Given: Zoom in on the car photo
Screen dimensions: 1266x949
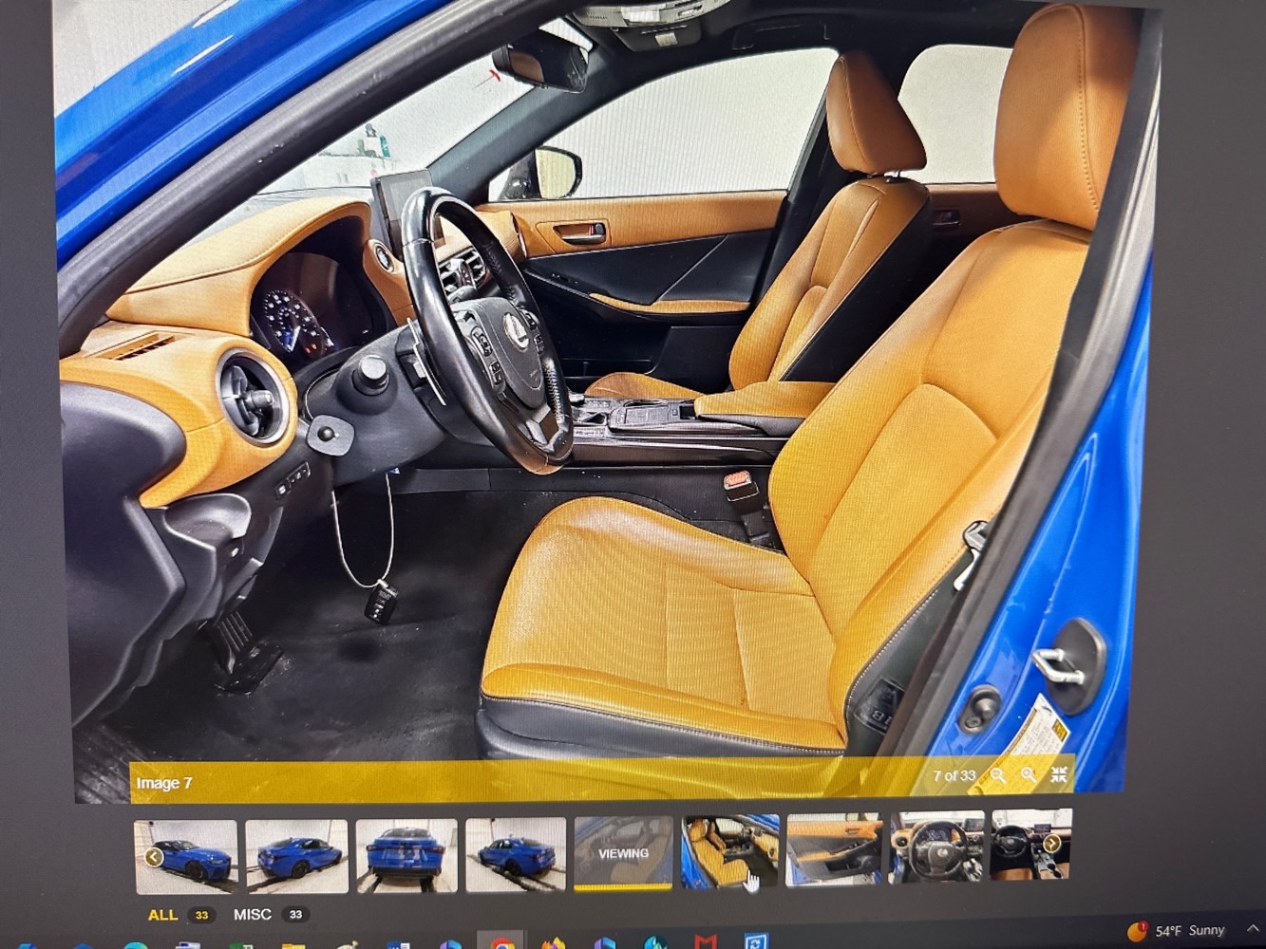Looking at the screenshot, I should (1029, 775).
